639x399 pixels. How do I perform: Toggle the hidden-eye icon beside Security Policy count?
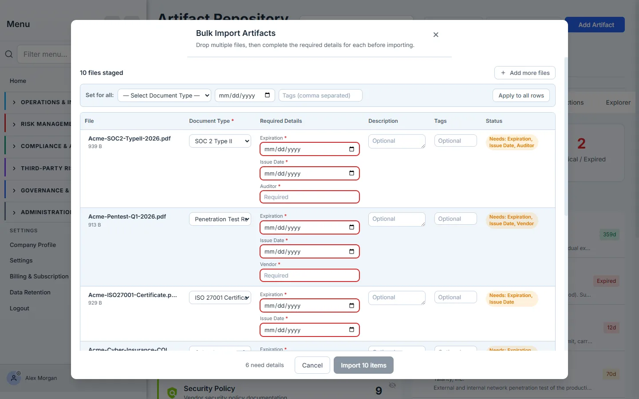pyautogui.click(x=392, y=385)
